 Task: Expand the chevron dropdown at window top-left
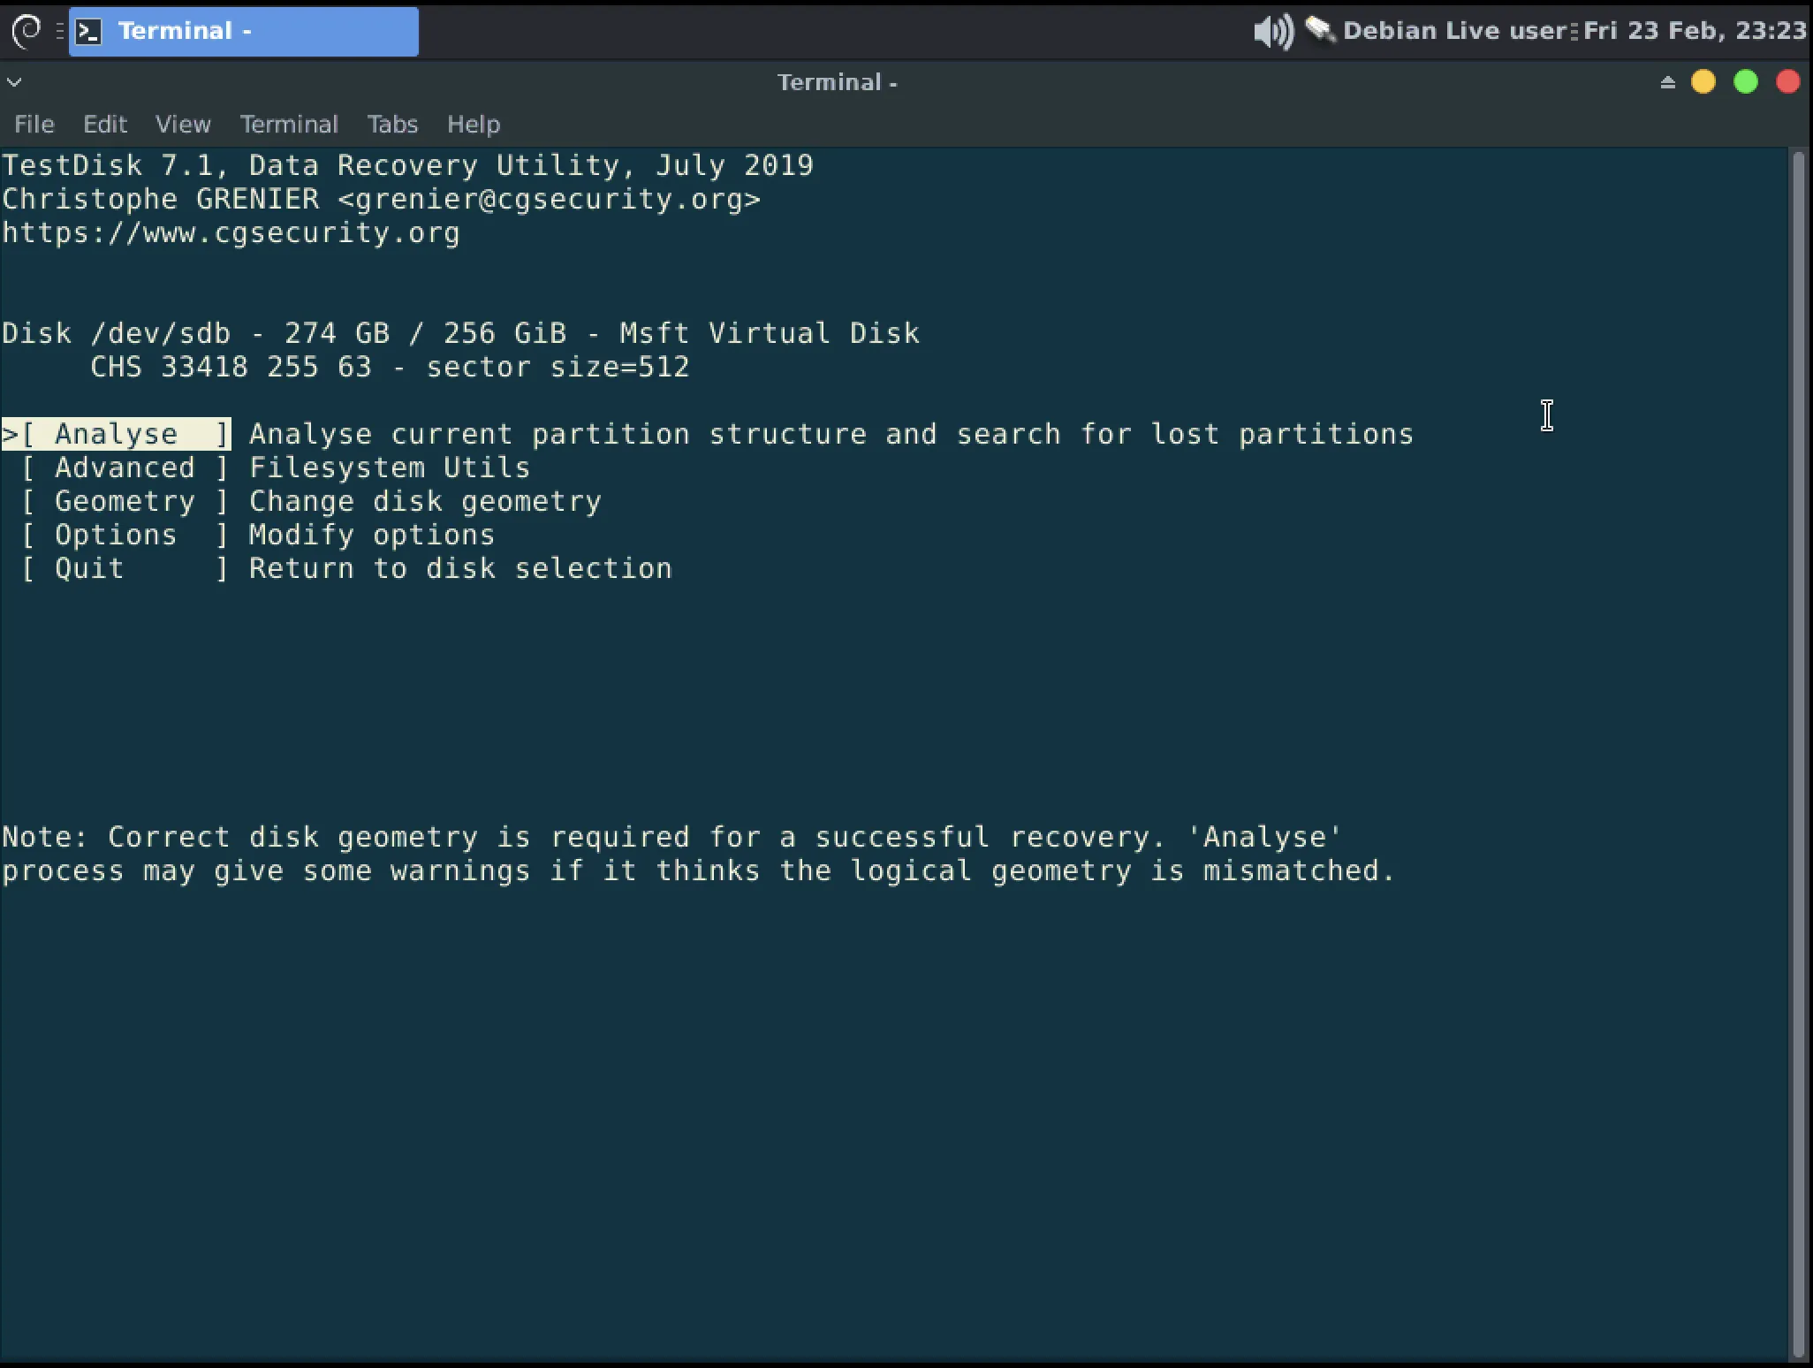point(14,81)
